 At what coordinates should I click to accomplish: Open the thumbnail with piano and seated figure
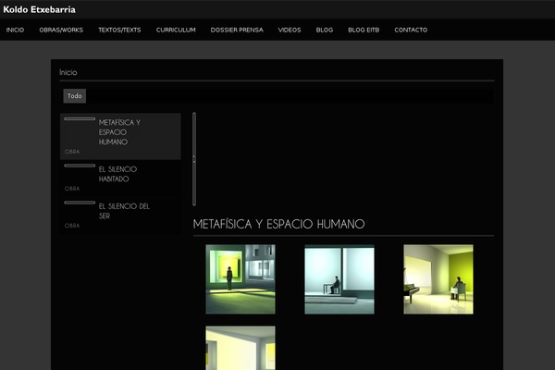pyautogui.click(x=438, y=279)
